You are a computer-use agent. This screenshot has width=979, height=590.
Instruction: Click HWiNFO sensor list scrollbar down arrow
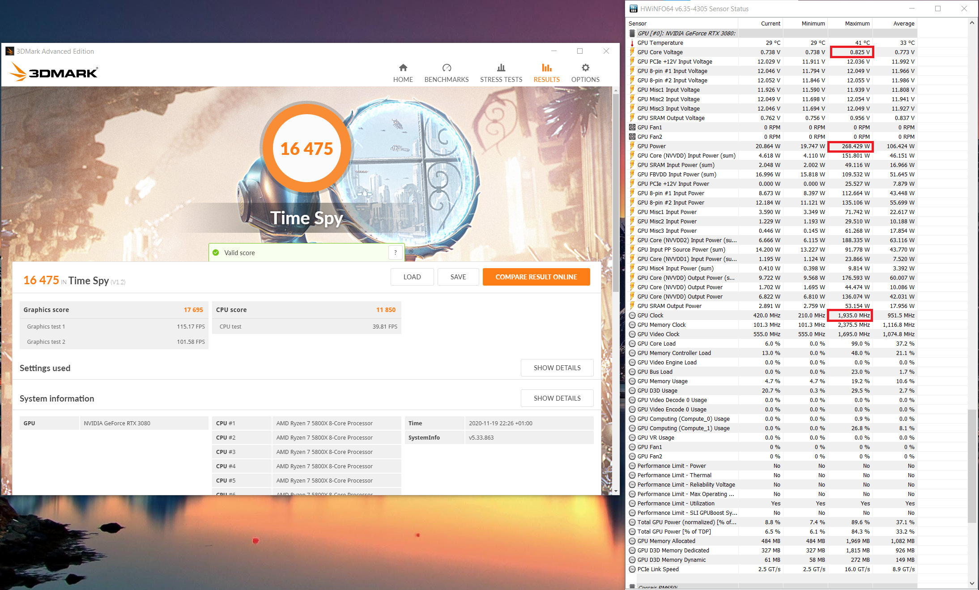tap(971, 583)
